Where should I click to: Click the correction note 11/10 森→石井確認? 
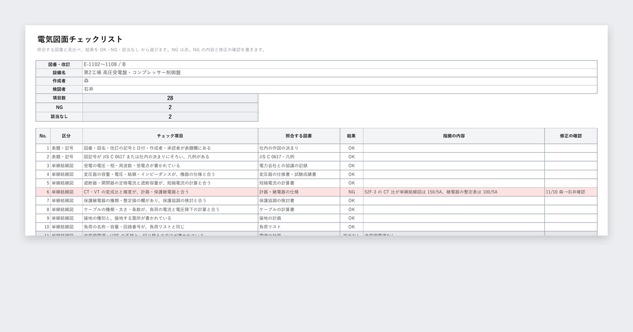point(571,192)
